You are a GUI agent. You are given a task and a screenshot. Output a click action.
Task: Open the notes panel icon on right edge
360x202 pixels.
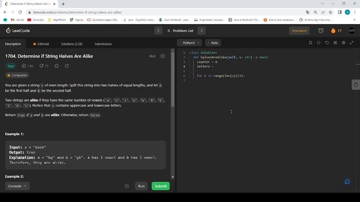pos(355,85)
